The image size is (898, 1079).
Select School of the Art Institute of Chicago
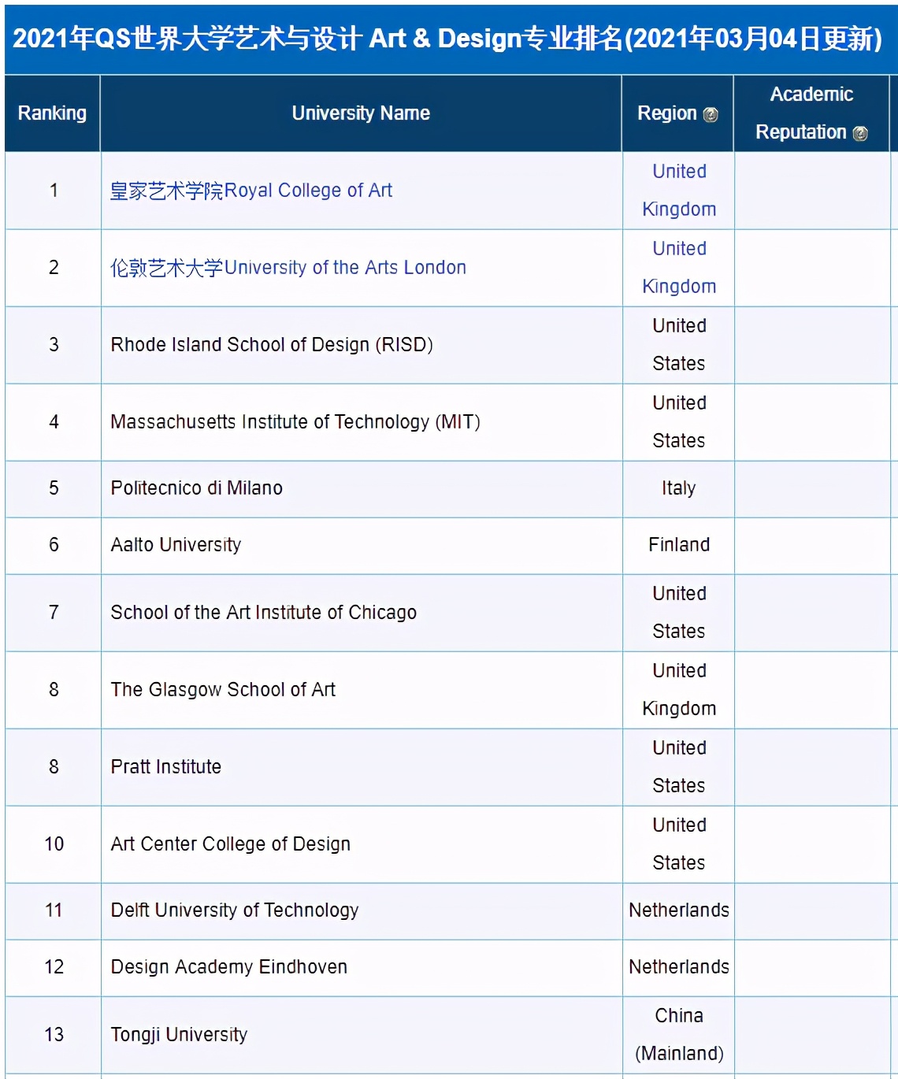pos(264,613)
